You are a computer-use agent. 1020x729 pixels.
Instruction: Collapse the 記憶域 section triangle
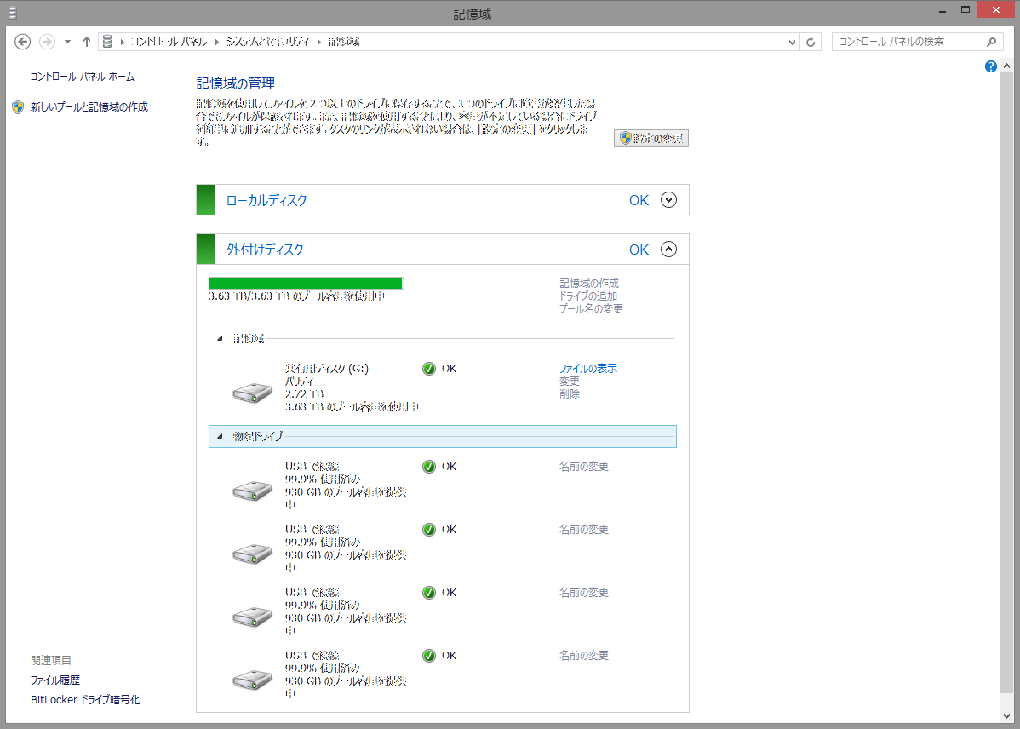(x=220, y=339)
